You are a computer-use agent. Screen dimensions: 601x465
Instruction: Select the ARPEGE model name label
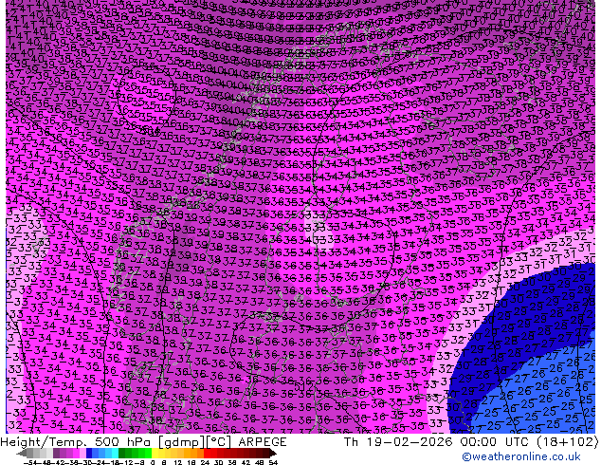tap(263, 442)
